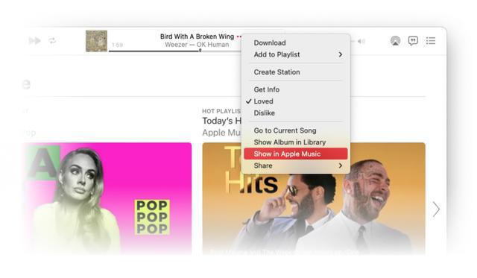Click next arrow beside Today's Hits

coord(436,209)
